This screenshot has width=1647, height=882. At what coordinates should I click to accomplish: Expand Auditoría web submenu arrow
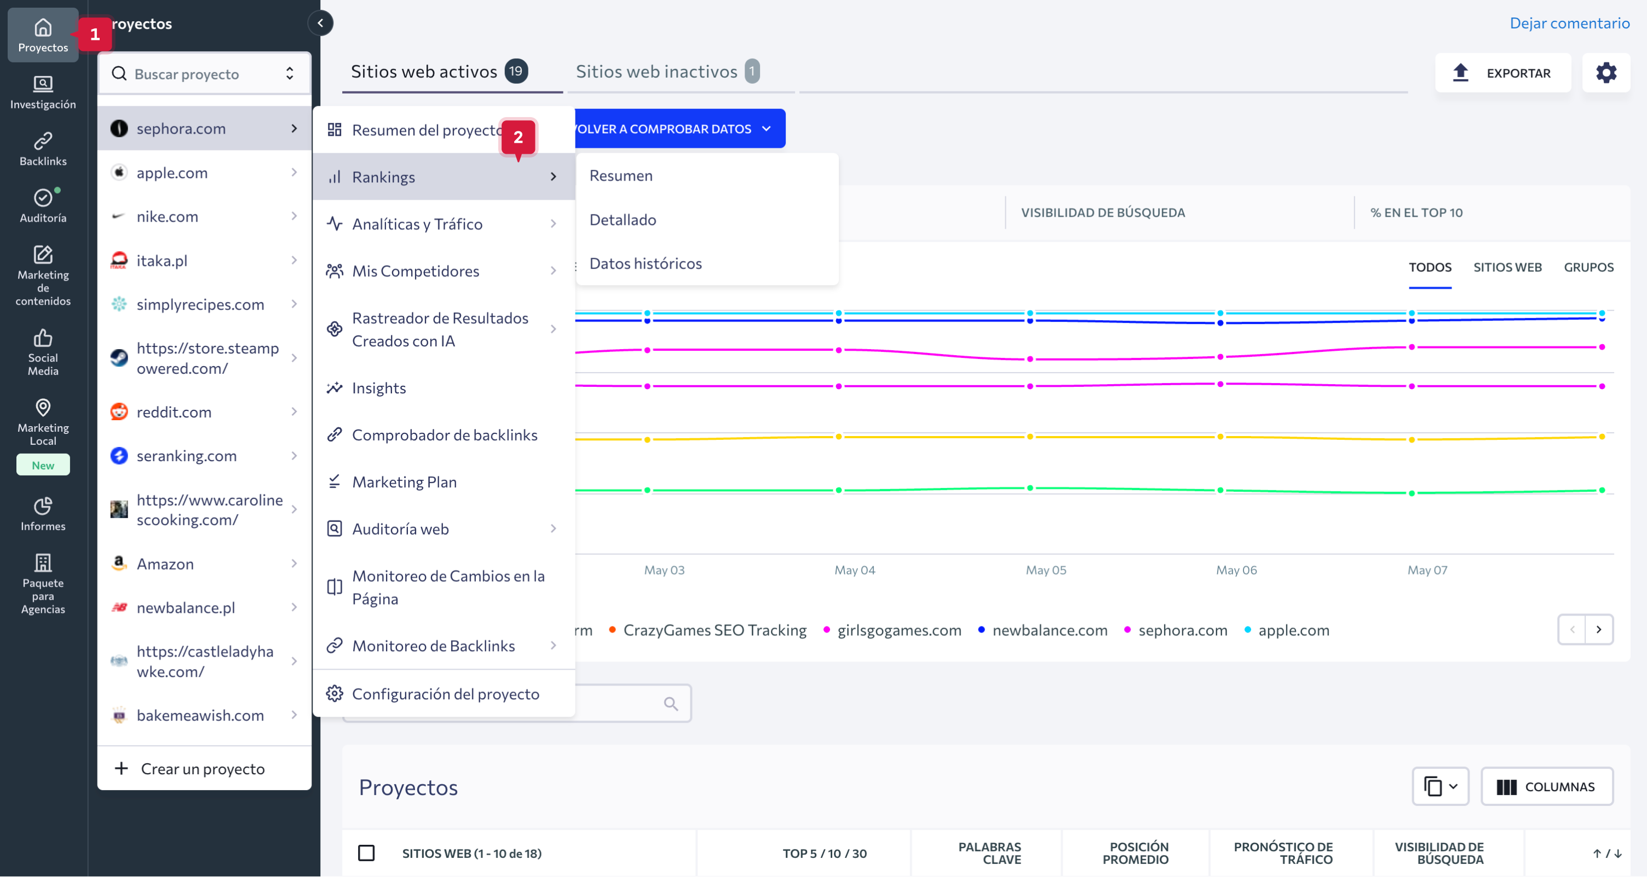pyautogui.click(x=553, y=529)
